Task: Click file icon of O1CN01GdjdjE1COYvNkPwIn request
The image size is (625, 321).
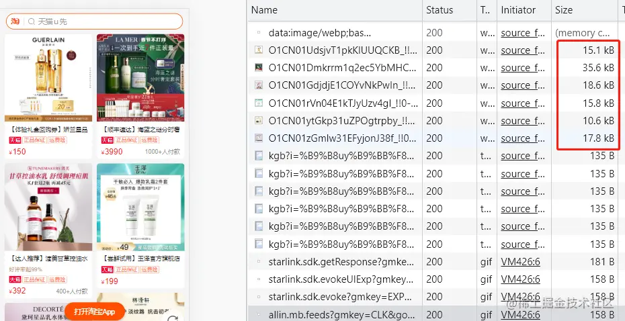Action: pyautogui.click(x=259, y=85)
